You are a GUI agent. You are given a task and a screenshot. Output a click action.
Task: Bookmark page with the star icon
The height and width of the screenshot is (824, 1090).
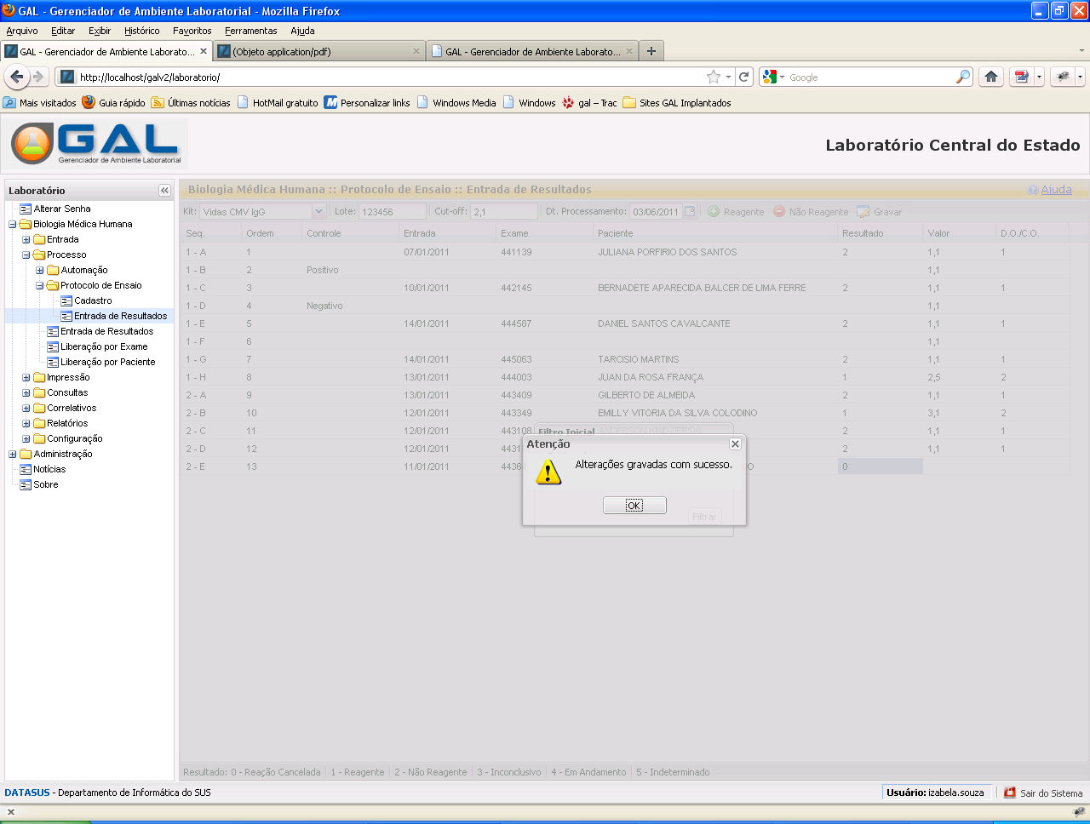click(714, 77)
